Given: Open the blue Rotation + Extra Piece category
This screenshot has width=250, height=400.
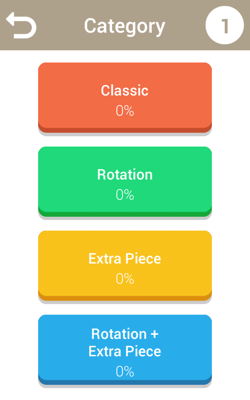Looking at the screenshot, I should coord(125,350).
